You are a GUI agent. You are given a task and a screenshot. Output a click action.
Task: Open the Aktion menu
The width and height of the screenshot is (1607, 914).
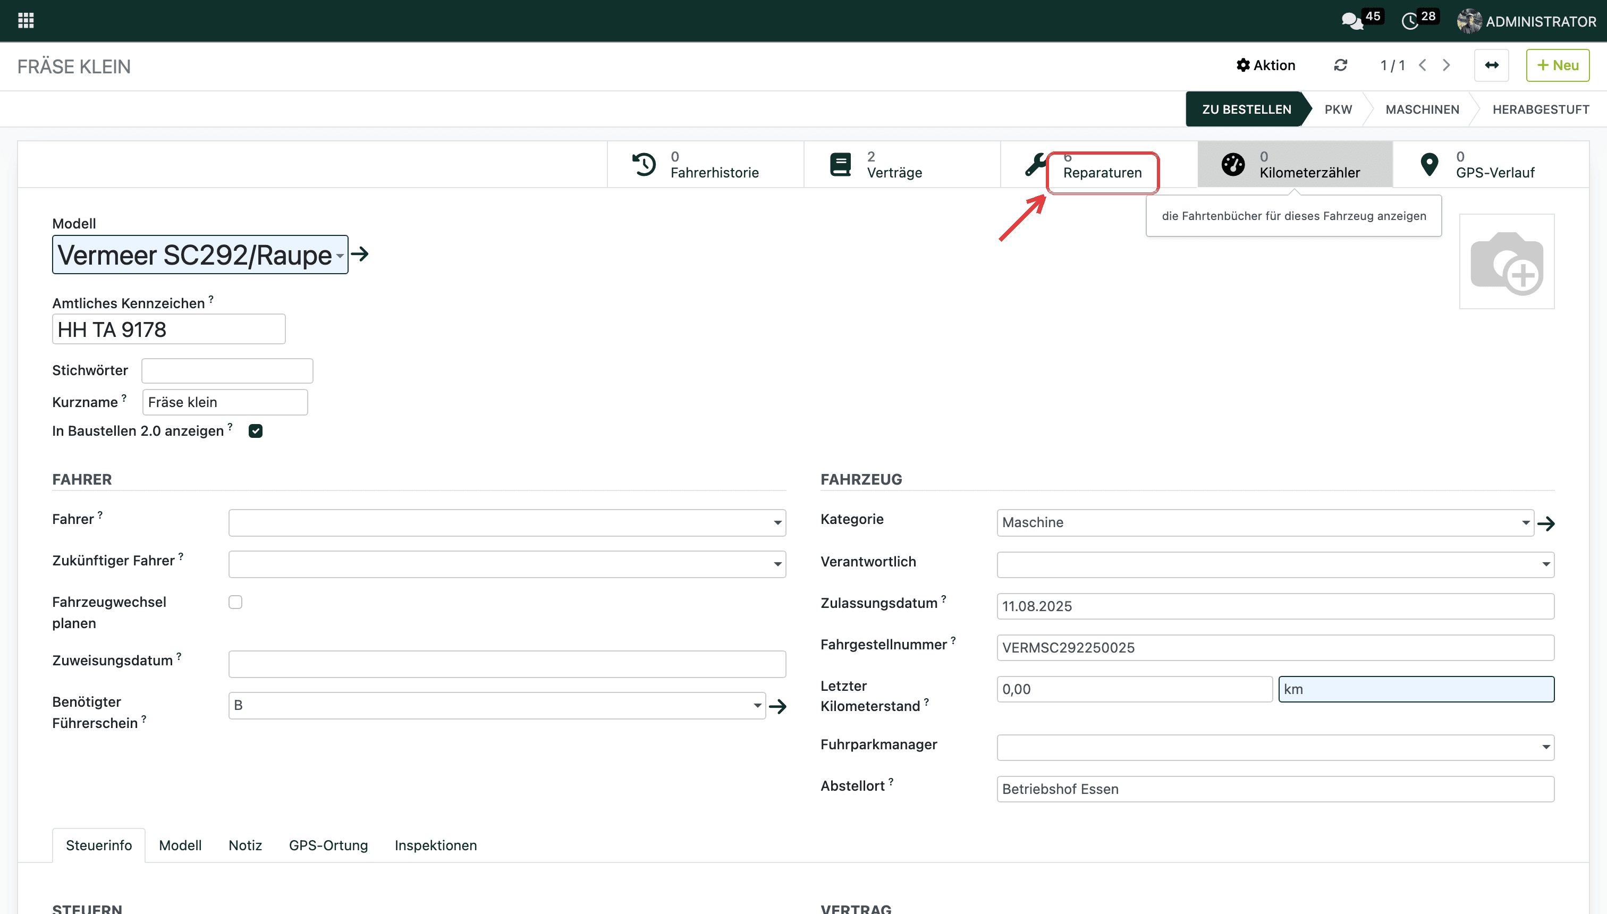[x=1265, y=65]
